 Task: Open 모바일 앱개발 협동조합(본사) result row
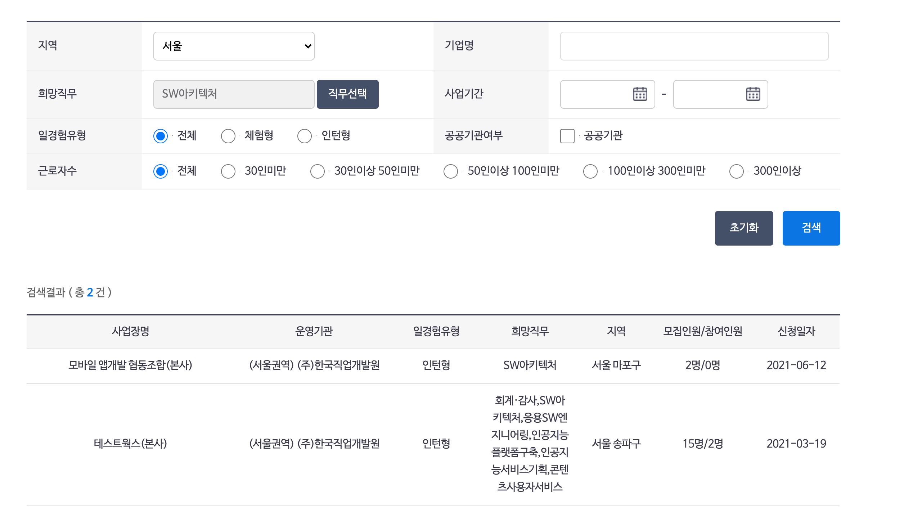[130, 365]
